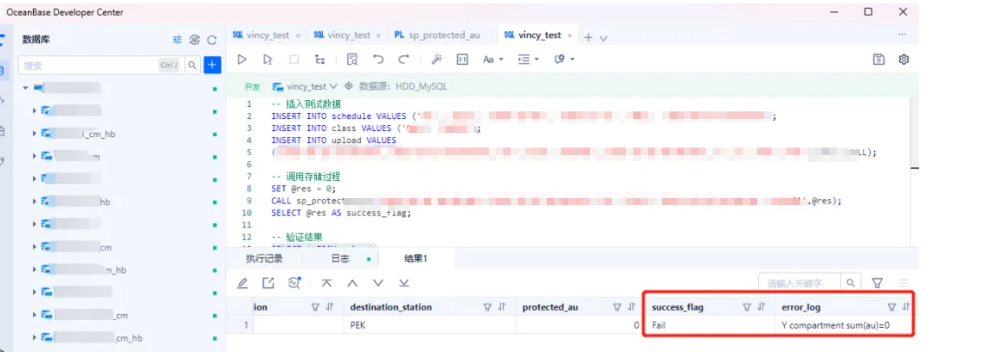Open the Aa text case dropdown
Screen dimensions: 981x352
click(493, 60)
